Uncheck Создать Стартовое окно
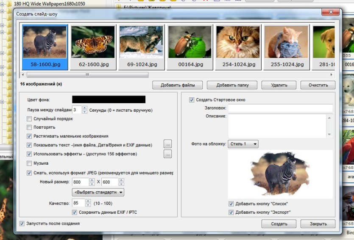 tap(192, 100)
